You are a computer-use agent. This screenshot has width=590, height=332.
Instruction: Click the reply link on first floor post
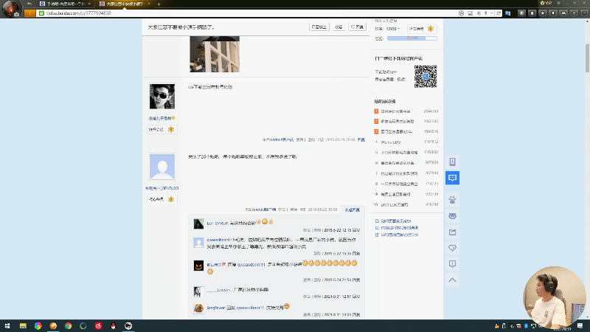coord(361,139)
